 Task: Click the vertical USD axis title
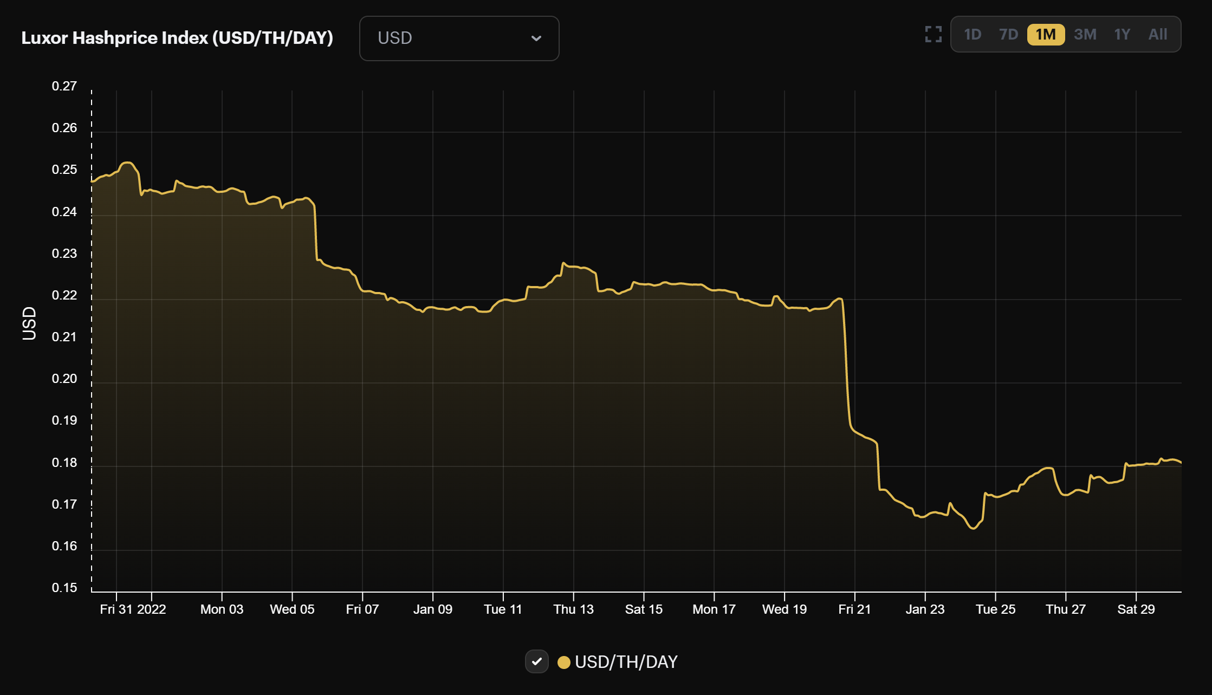coord(29,323)
